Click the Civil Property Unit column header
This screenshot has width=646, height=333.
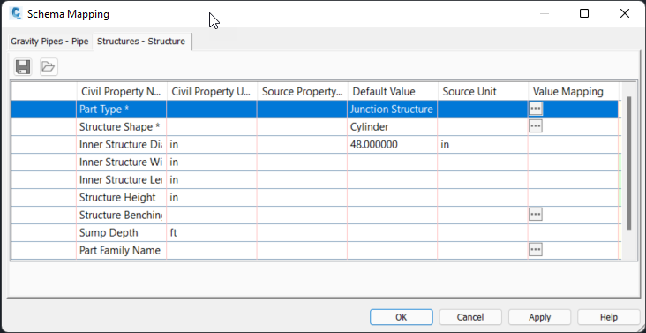212,92
